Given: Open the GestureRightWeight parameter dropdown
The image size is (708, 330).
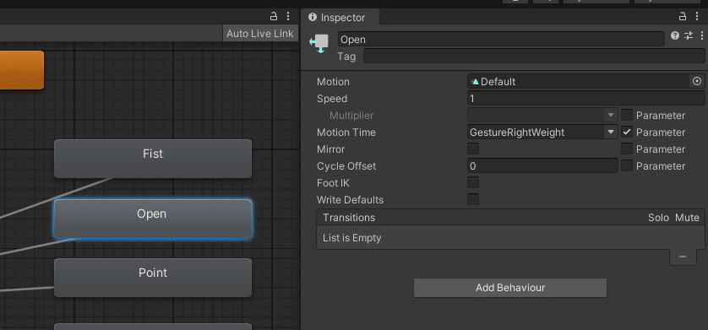Looking at the screenshot, I should coord(542,133).
